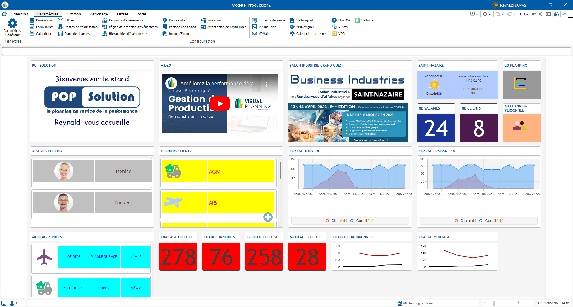Screen dimensions: 573x307
Task: Click the Undo arrow
Action: pyautogui.click(x=498, y=14)
